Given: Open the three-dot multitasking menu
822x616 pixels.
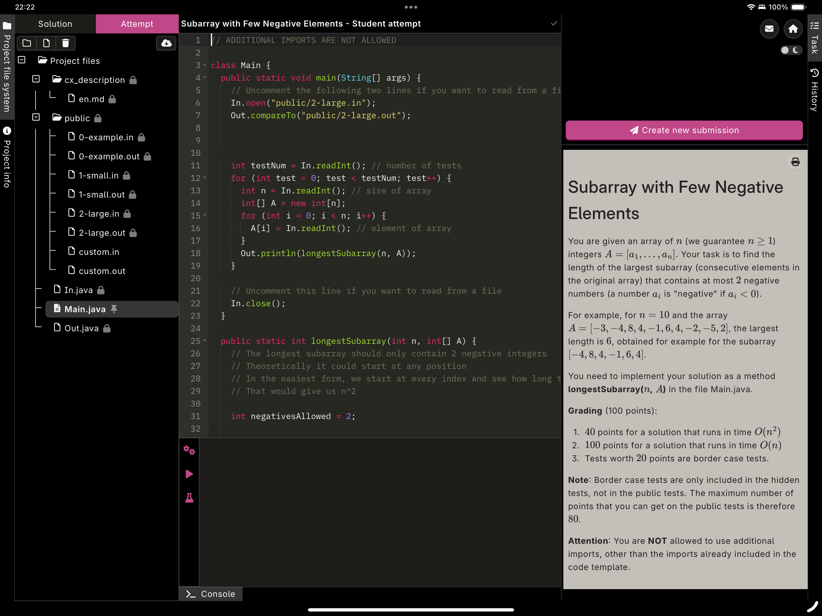Looking at the screenshot, I should click(411, 7).
